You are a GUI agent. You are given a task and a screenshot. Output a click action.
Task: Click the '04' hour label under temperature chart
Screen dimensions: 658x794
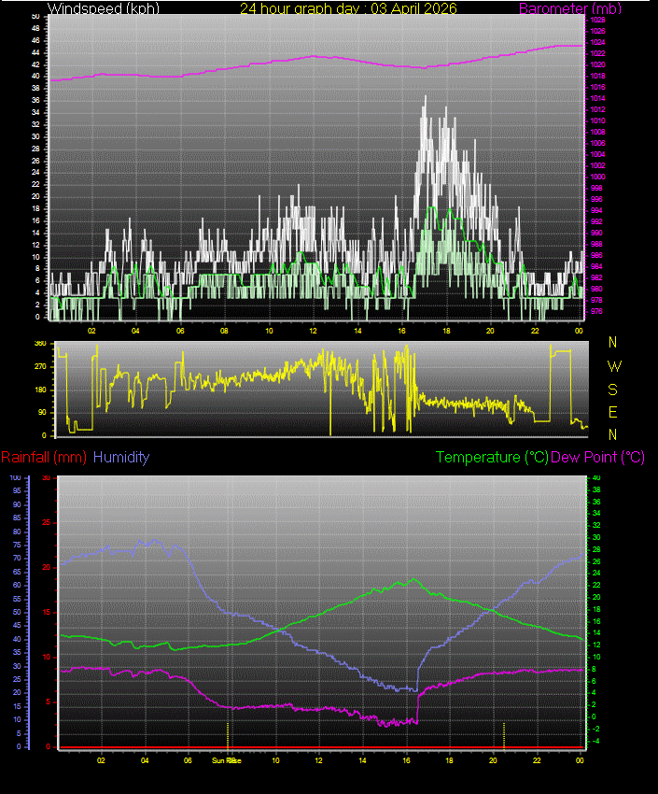(x=145, y=760)
